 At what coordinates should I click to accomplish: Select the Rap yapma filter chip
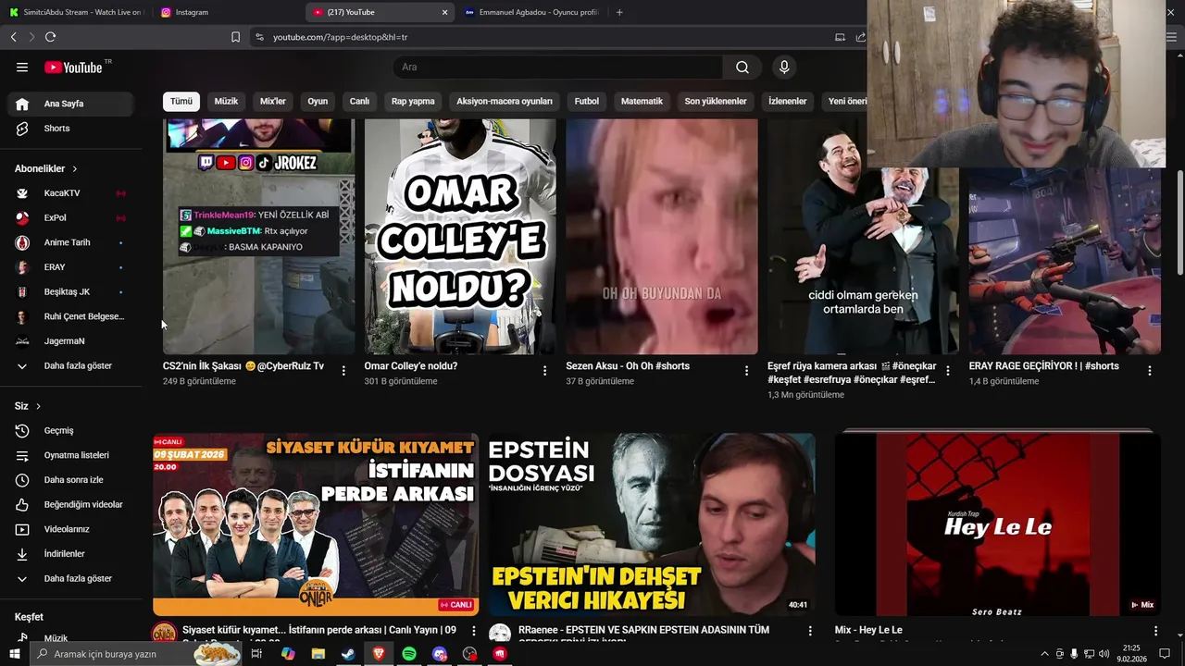point(413,101)
